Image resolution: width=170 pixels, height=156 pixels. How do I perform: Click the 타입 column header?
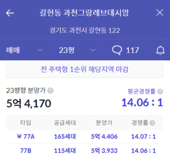tap(26, 123)
